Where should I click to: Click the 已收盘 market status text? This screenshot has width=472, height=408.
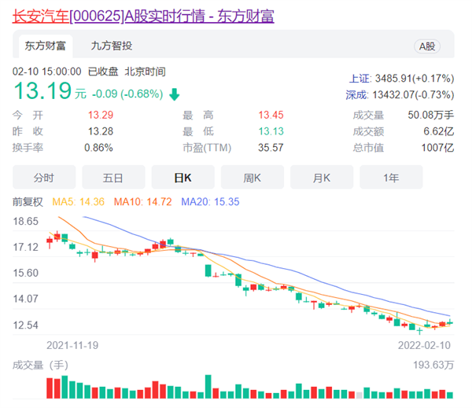click(103, 72)
